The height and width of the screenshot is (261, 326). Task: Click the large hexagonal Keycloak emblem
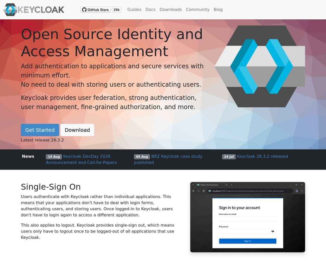point(260,66)
